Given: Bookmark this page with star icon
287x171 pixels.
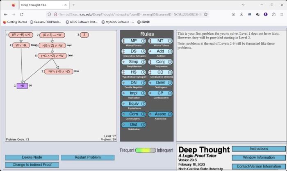Looking at the screenshot, I should [x=206, y=14].
